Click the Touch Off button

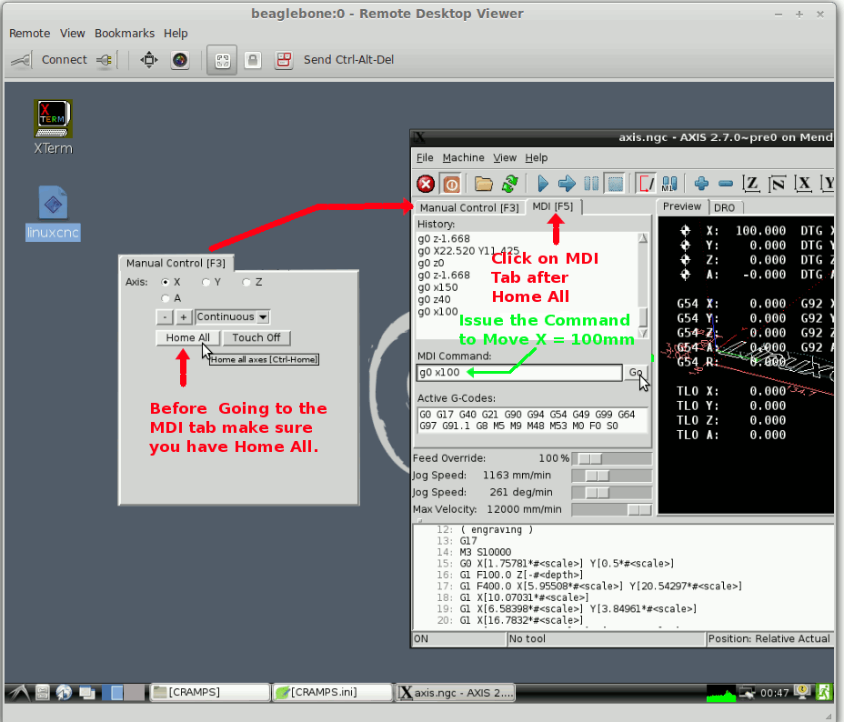pos(256,338)
